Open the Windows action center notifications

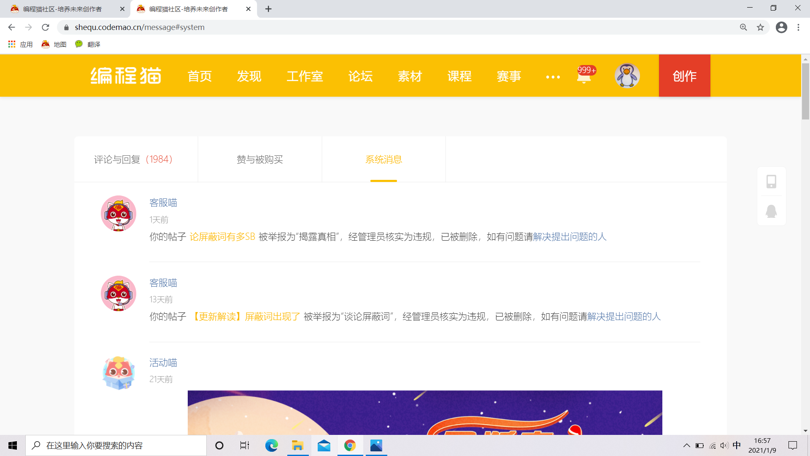tap(793, 445)
